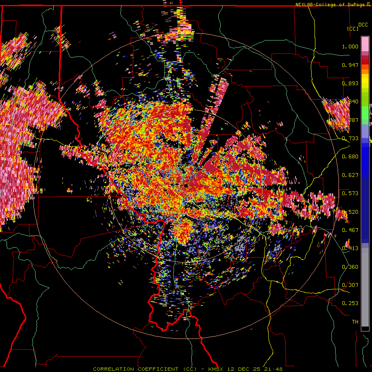Select the 0.413 scale value

pos(350,248)
